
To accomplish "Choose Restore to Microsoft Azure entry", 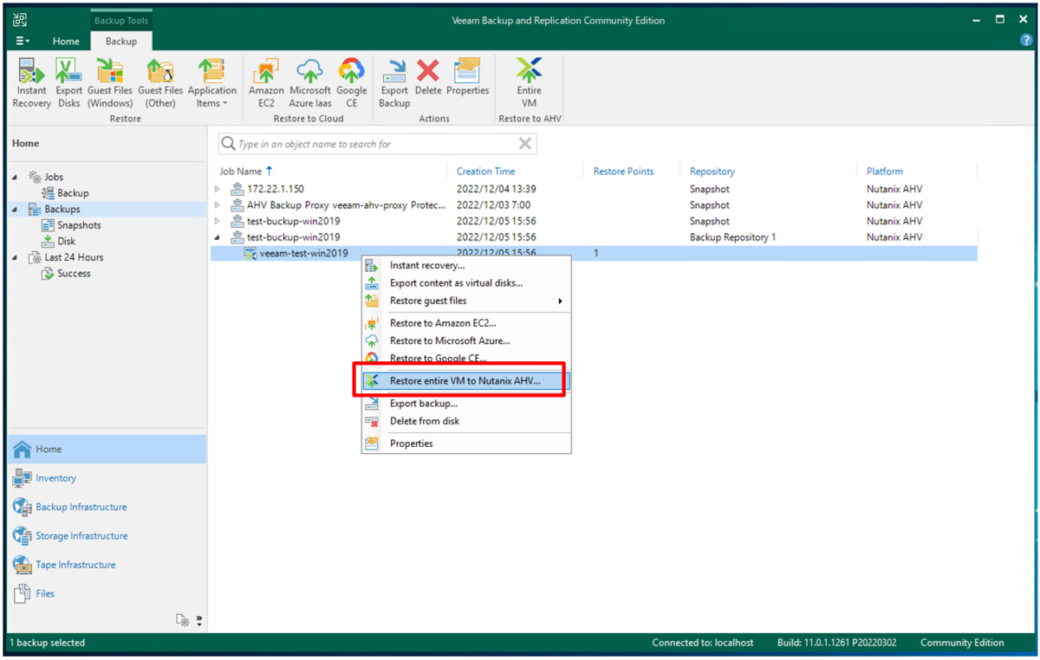I will tap(466, 340).
